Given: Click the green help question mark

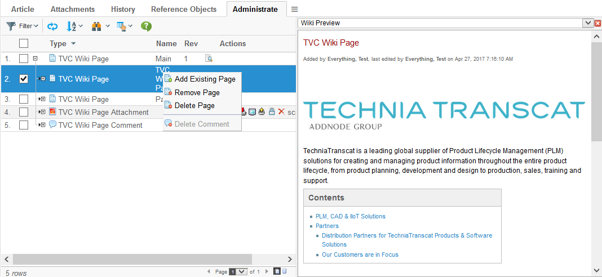Looking at the screenshot, I should coord(146,26).
